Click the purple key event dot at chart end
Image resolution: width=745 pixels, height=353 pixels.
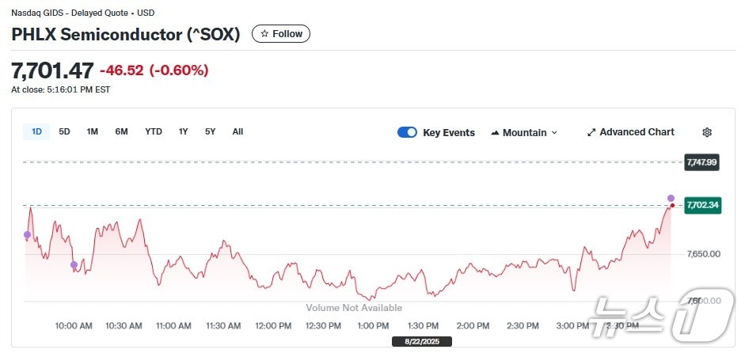click(671, 198)
